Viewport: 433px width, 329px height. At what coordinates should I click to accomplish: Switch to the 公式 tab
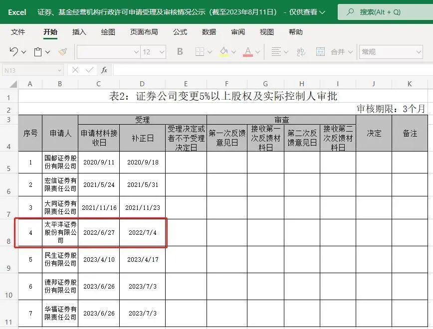180,32
